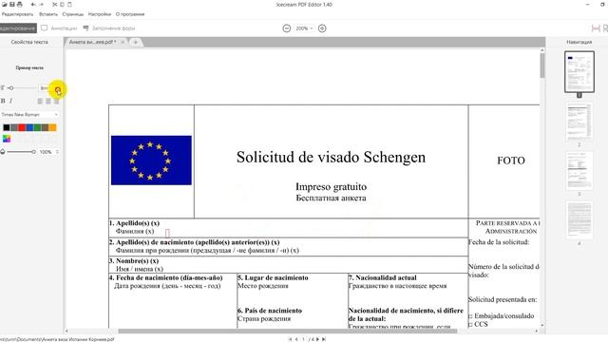Click the FOTO box in the form
This screenshot has width=608, height=342.
pyautogui.click(x=504, y=161)
